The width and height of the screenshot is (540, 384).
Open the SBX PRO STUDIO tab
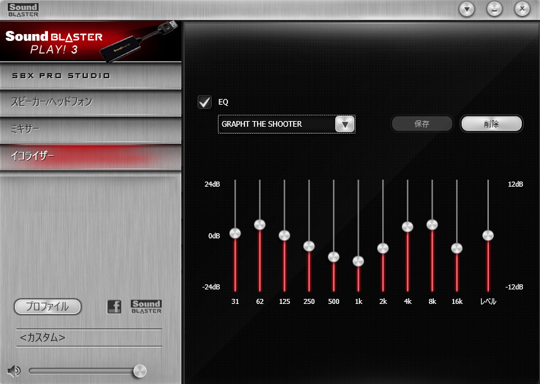[x=90, y=76]
